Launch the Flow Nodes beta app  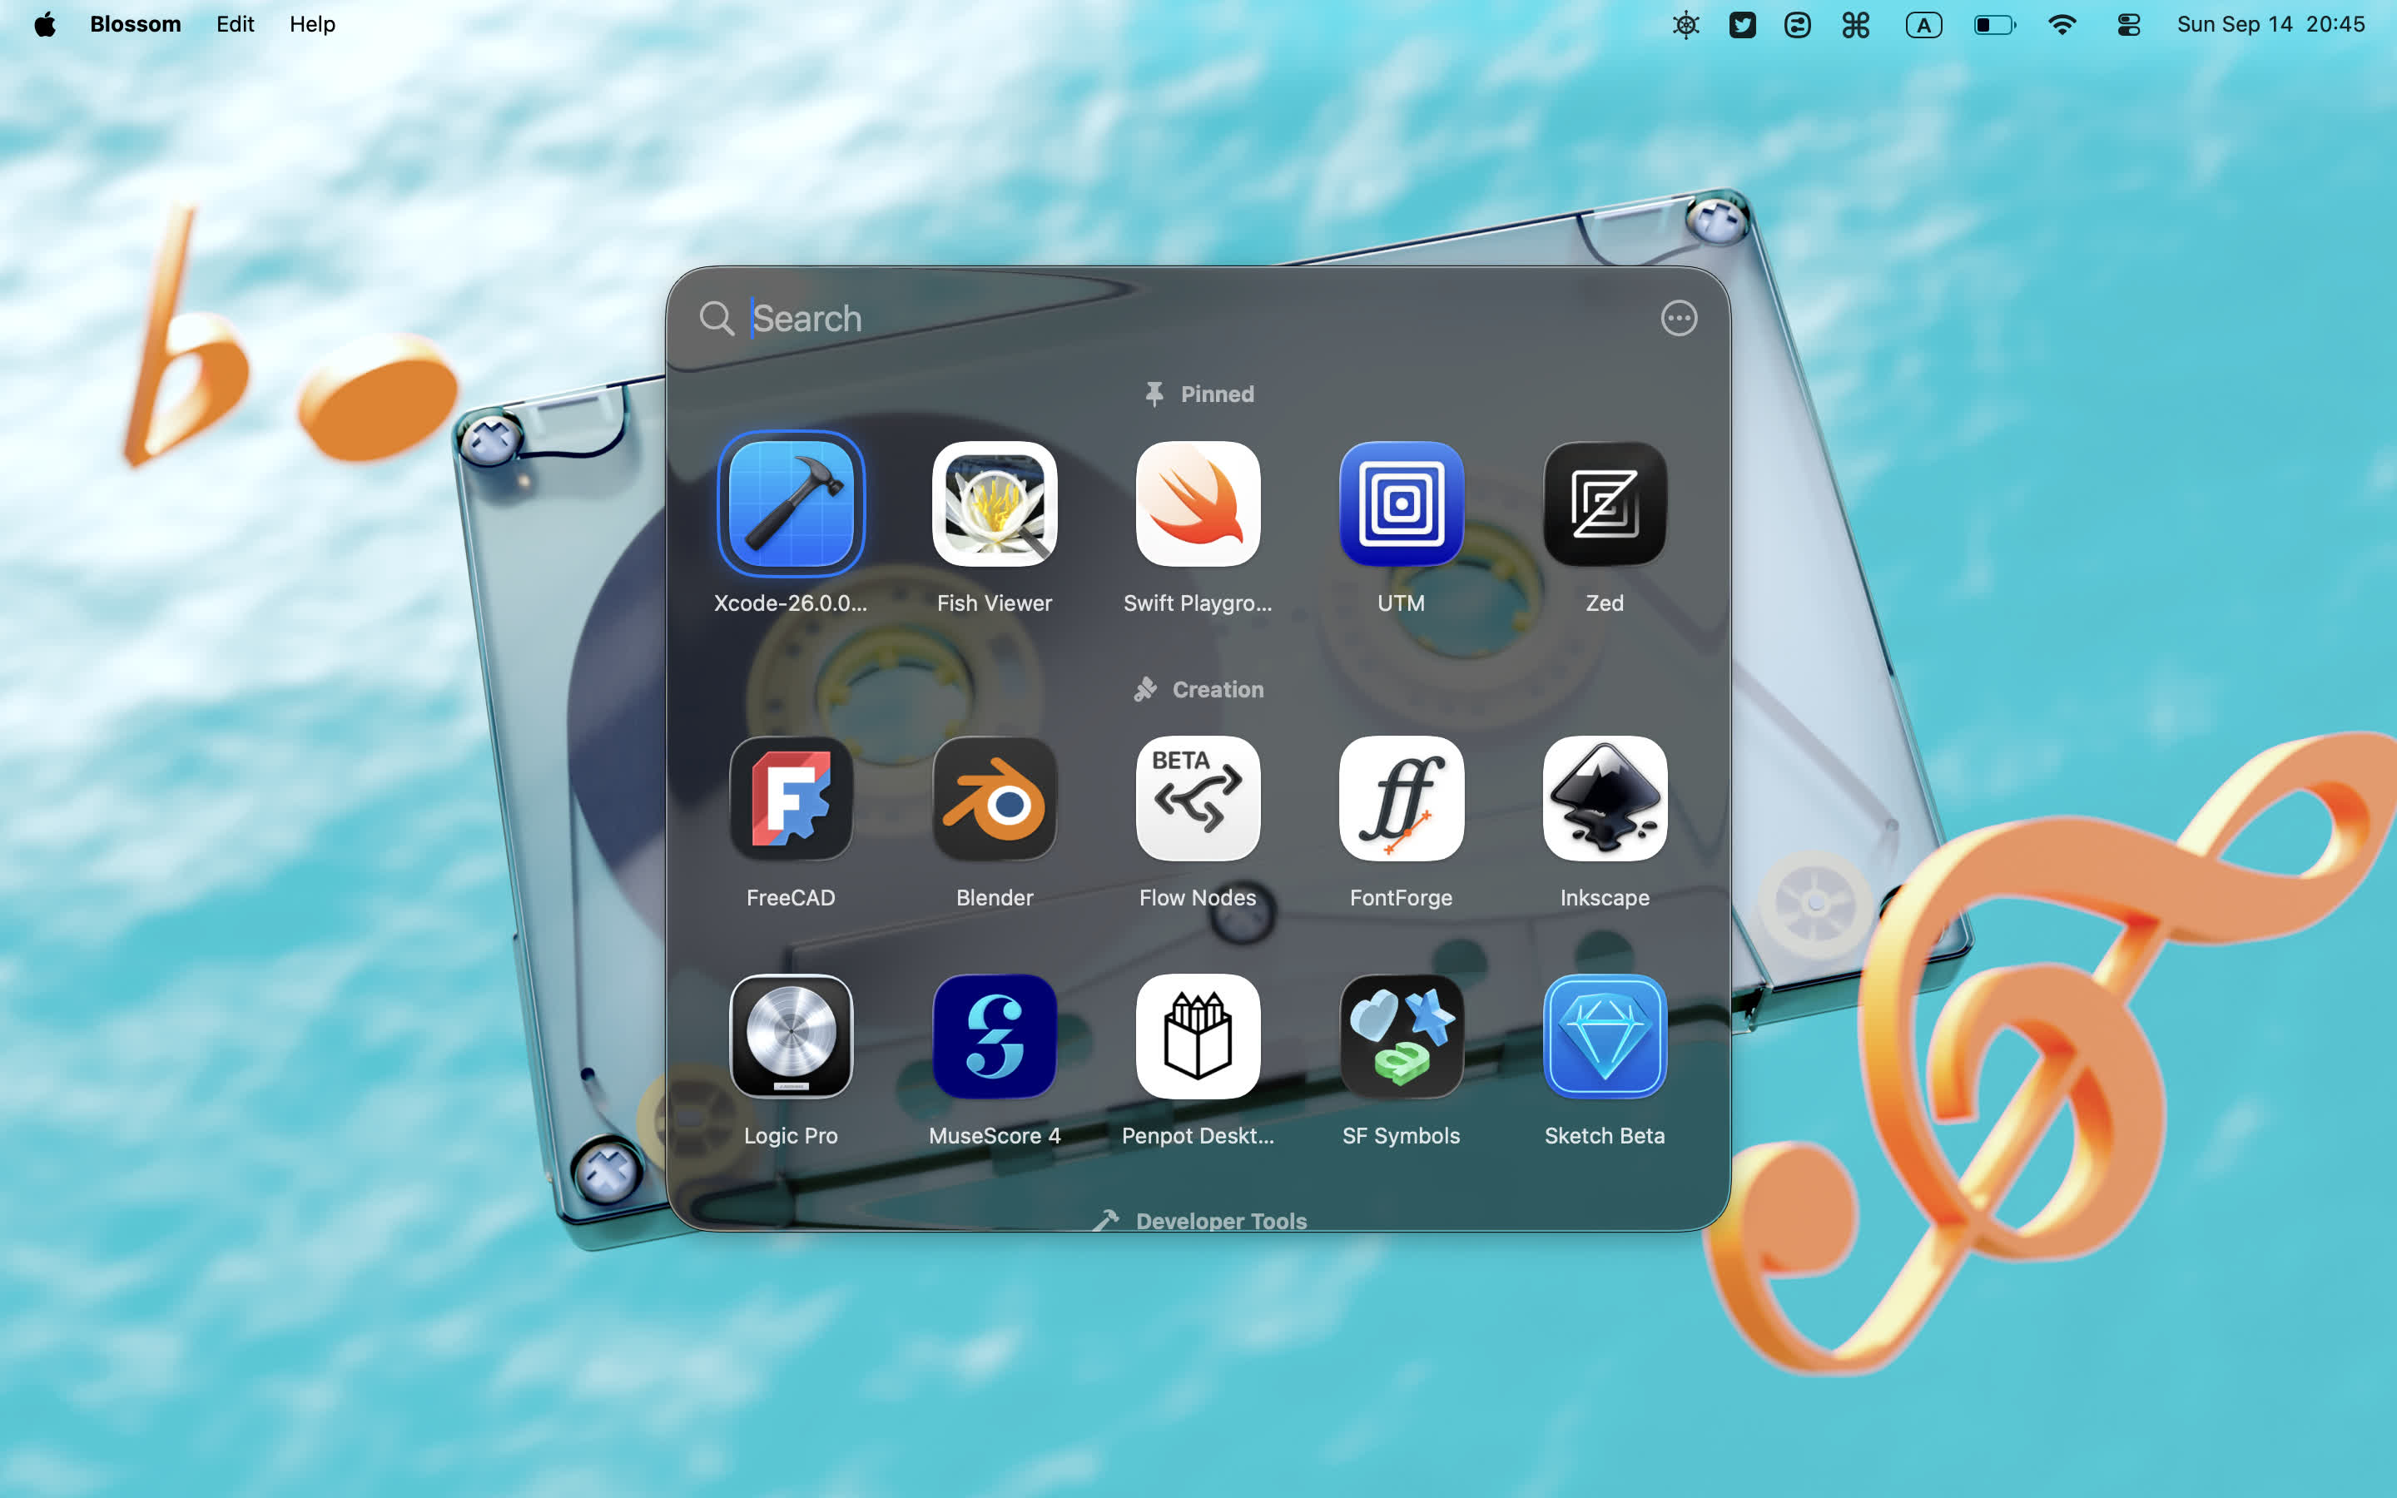click(1198, 797)
